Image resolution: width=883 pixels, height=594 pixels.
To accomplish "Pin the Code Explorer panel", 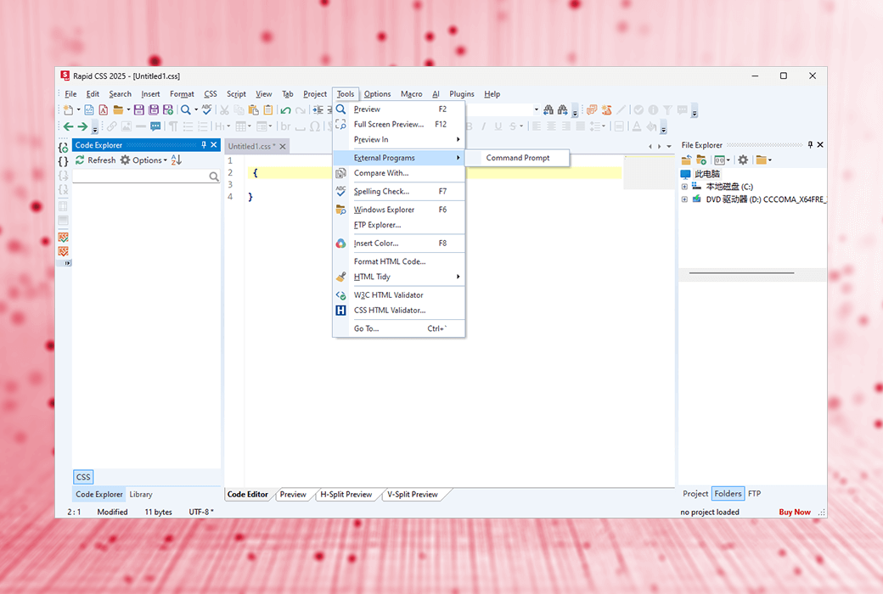I will [204, 145].
